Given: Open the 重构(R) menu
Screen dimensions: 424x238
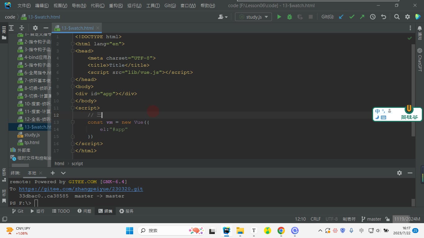Looking at the screenshot, I should tap(116, 6).
